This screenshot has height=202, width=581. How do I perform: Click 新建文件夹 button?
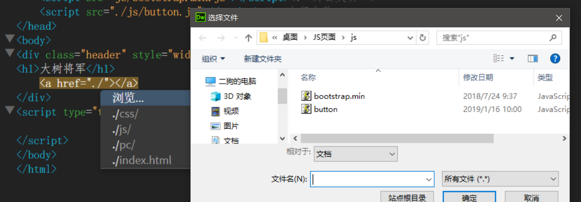click(x=263, y=58)
